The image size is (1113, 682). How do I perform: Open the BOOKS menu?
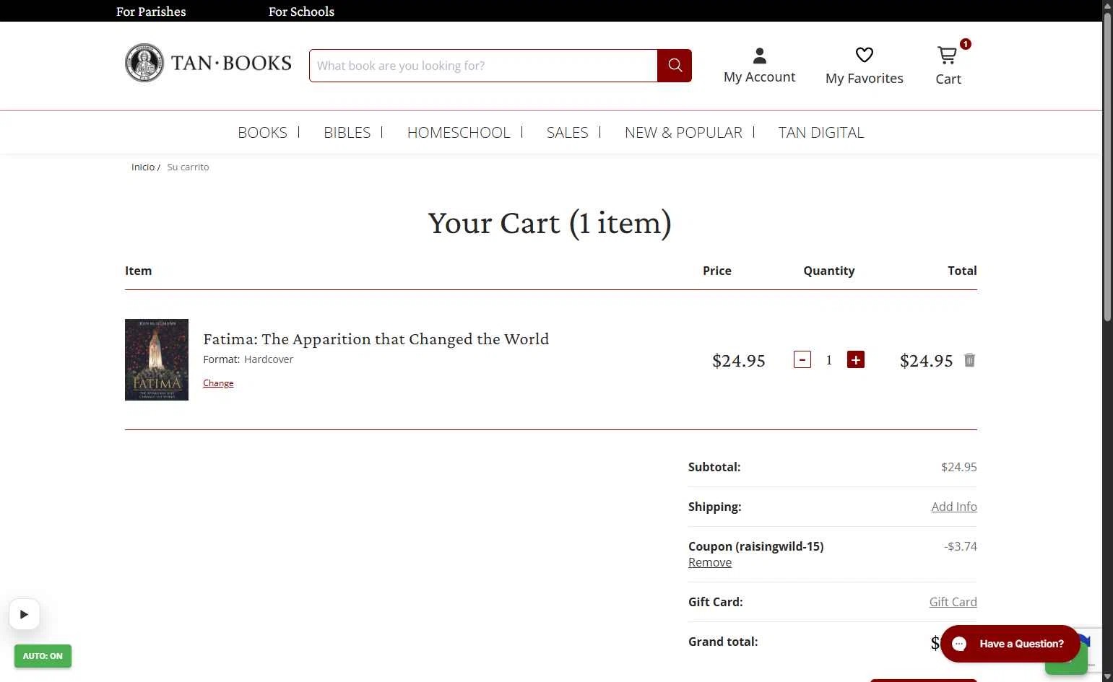click(262, 133)
